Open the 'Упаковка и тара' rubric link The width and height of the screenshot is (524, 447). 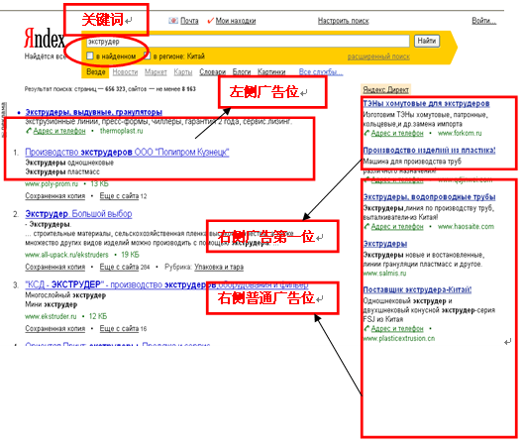[x=219, y=267]
